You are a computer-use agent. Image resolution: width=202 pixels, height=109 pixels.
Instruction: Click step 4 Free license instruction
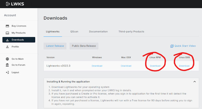point(122,102)
